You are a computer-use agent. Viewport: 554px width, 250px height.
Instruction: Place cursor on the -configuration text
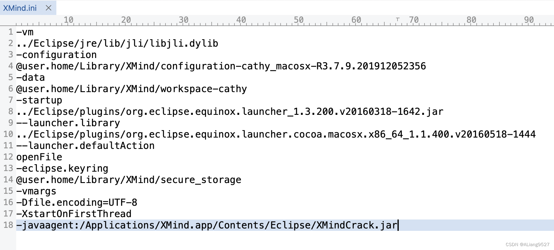tap(56, 54)
